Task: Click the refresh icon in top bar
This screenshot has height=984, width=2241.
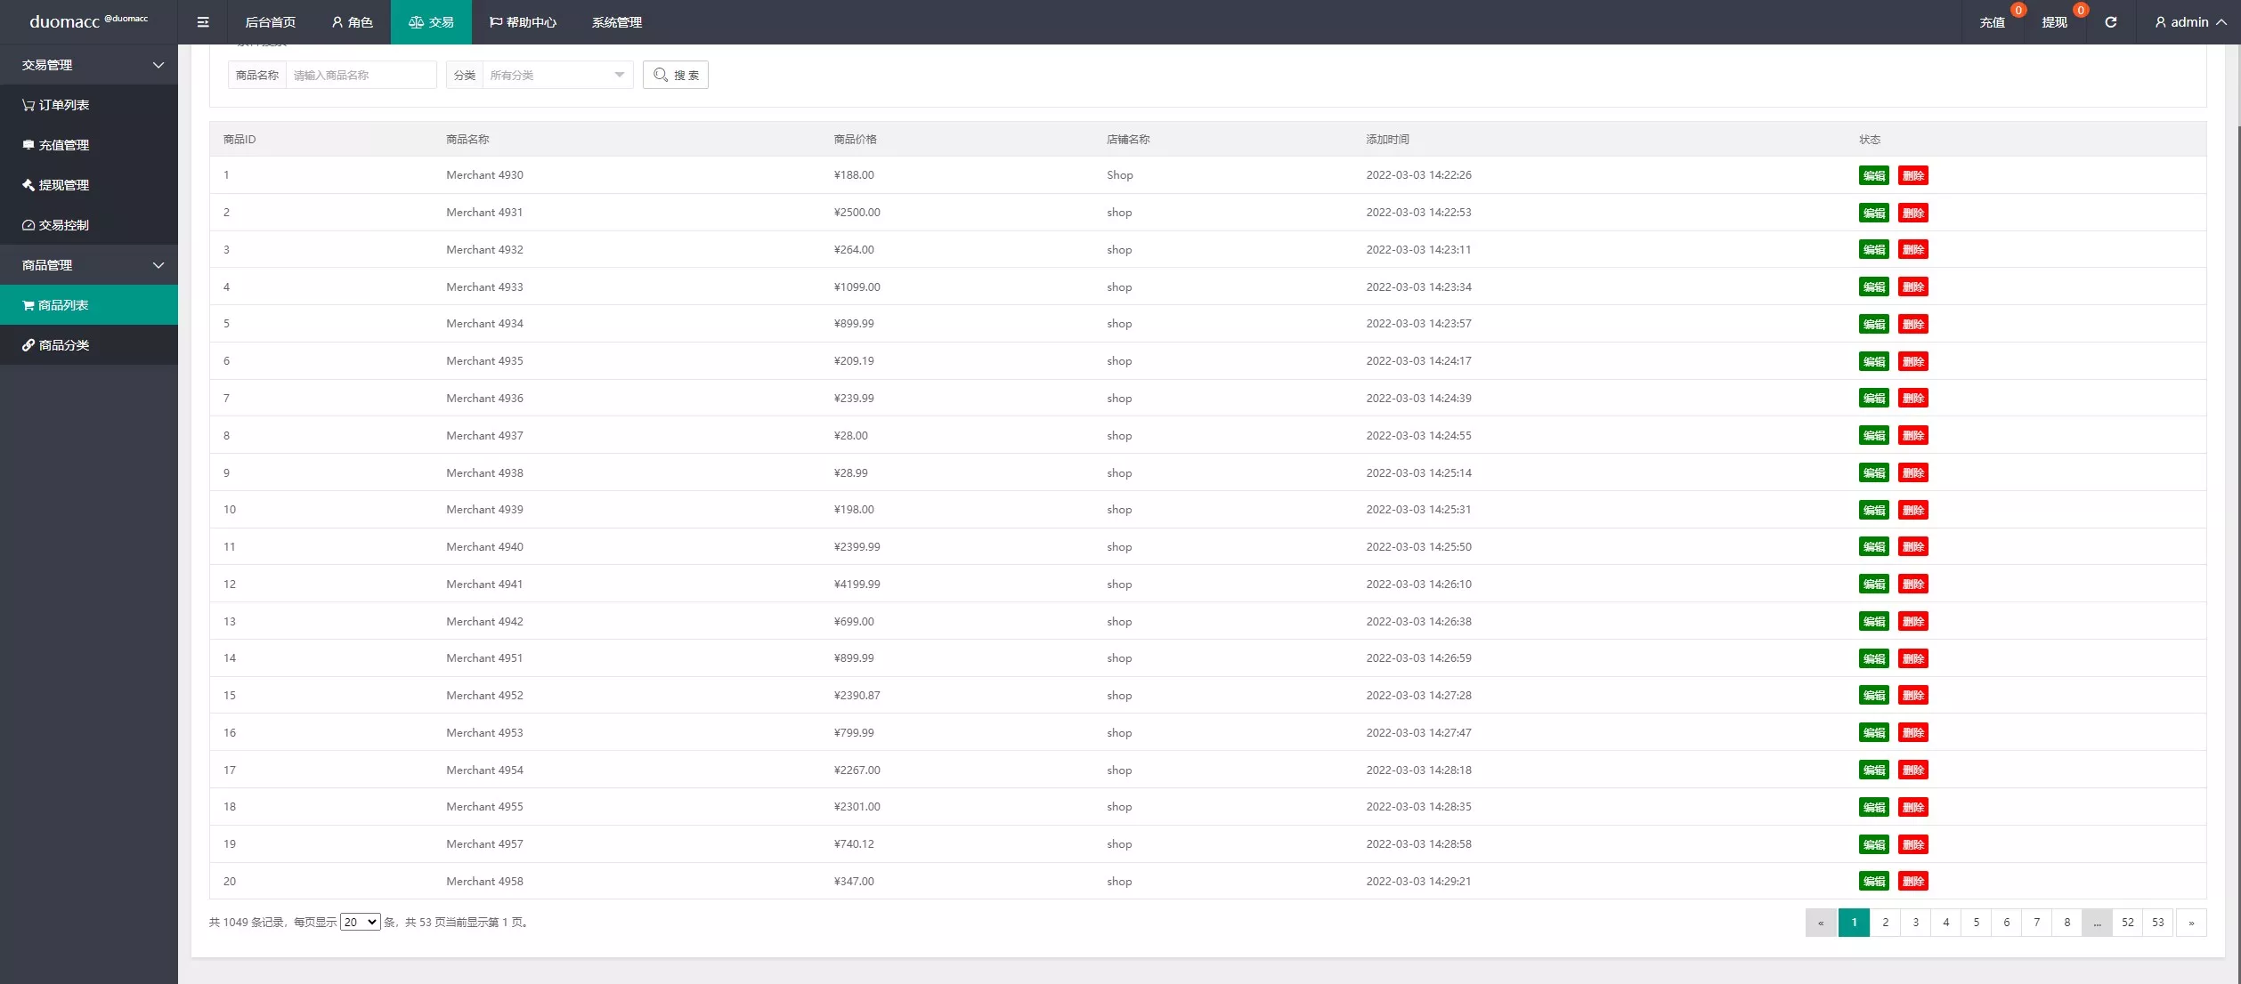Action: click(x=2110, y=22)
